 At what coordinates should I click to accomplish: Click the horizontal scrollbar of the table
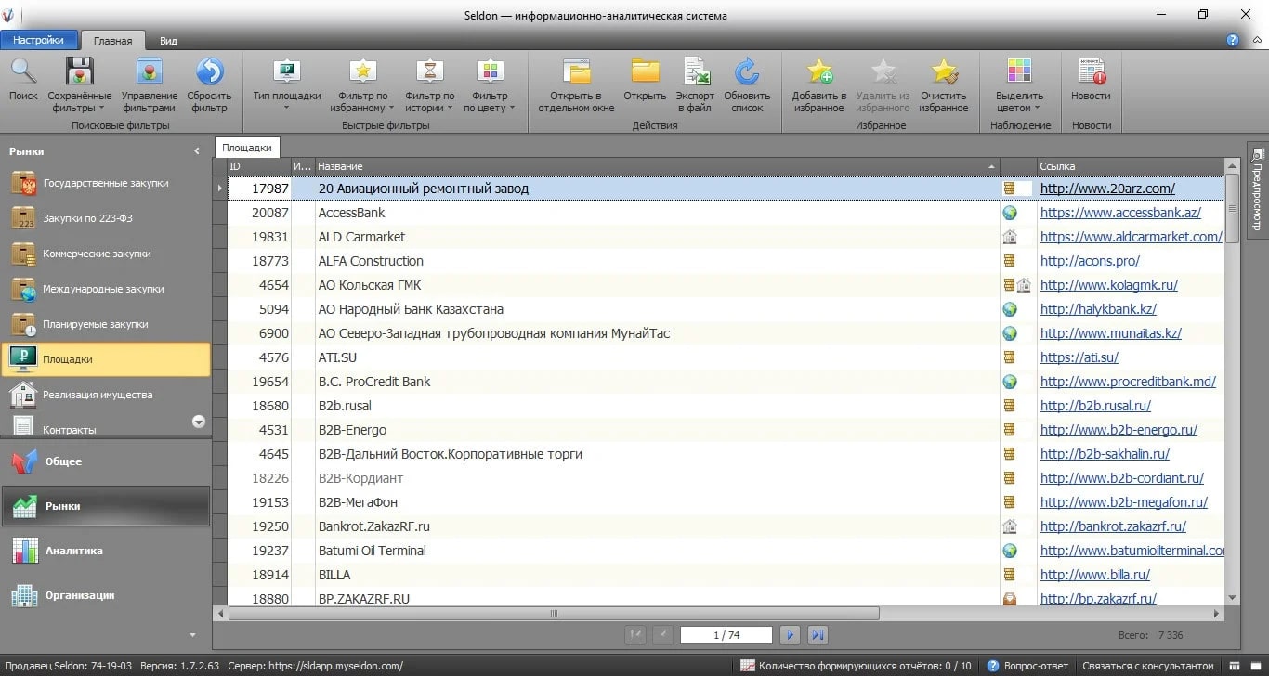click(x=554, y=613)
